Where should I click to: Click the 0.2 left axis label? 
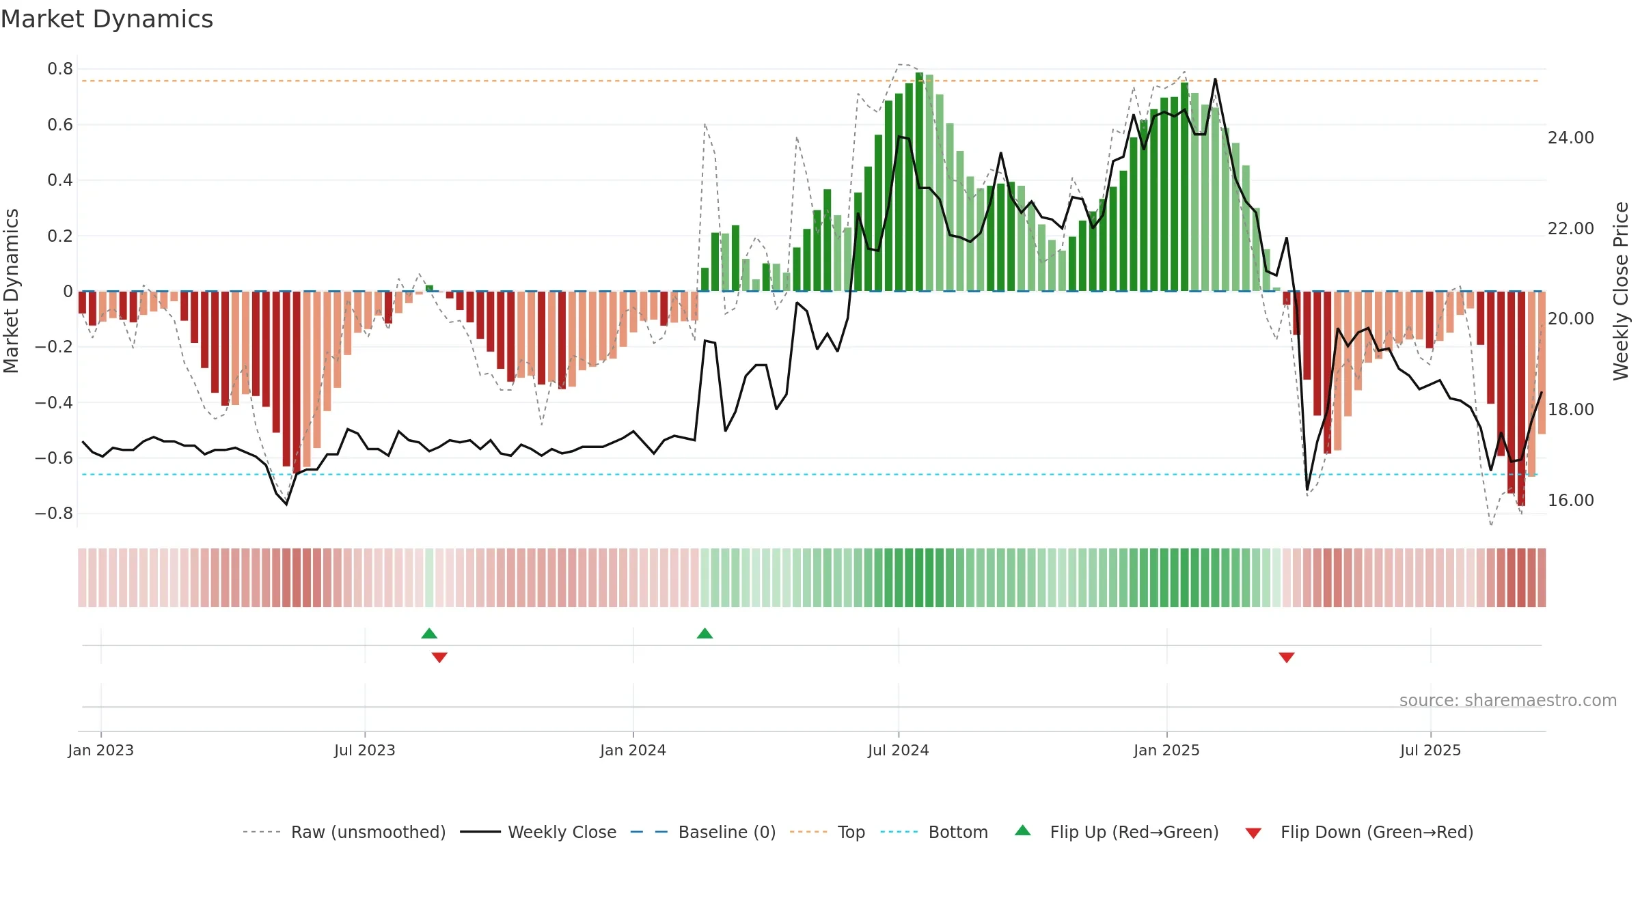point(60,236)
